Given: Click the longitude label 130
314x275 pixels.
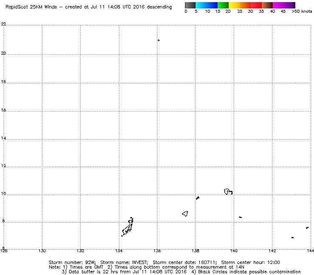Looking at the screenshot, I should point(42,250).
